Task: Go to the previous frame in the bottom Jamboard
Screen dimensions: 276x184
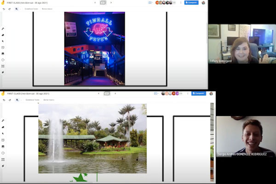Action: (x=98, y=93)
